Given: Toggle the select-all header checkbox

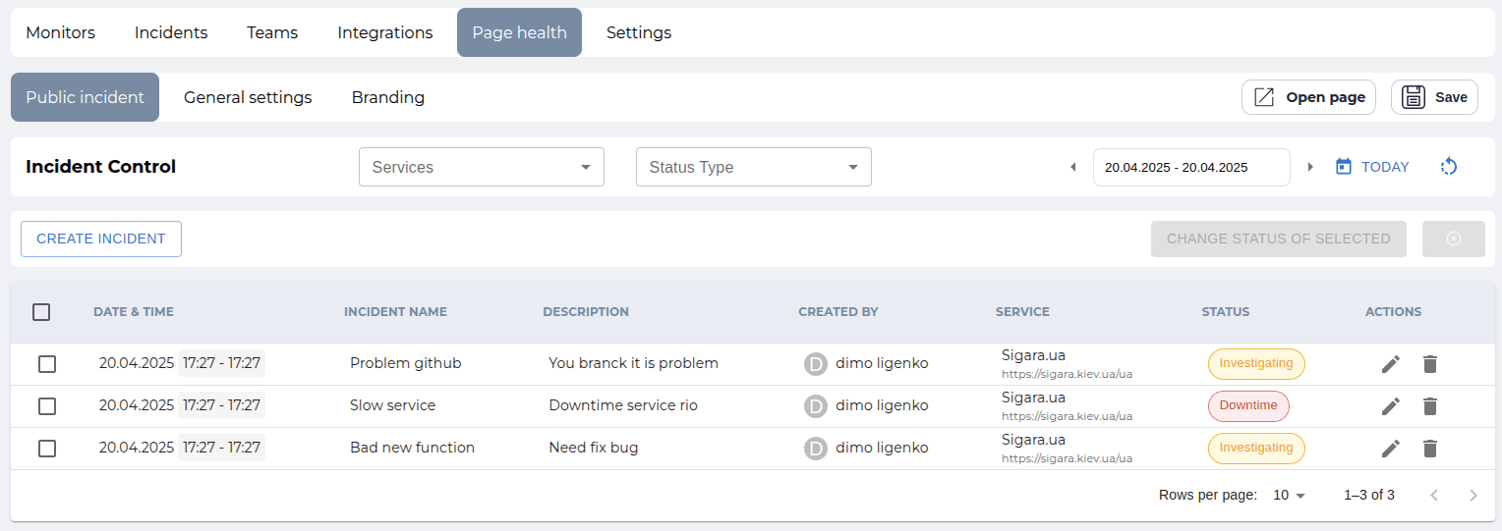Looking at the screenshot, I should coord(41,312).
